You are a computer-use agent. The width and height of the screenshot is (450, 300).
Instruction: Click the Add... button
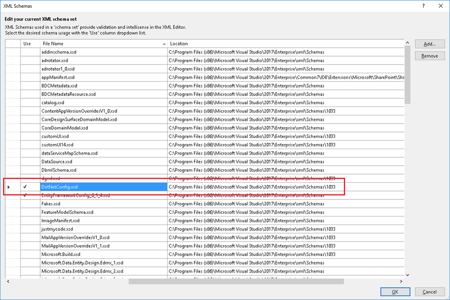[430, 44]
